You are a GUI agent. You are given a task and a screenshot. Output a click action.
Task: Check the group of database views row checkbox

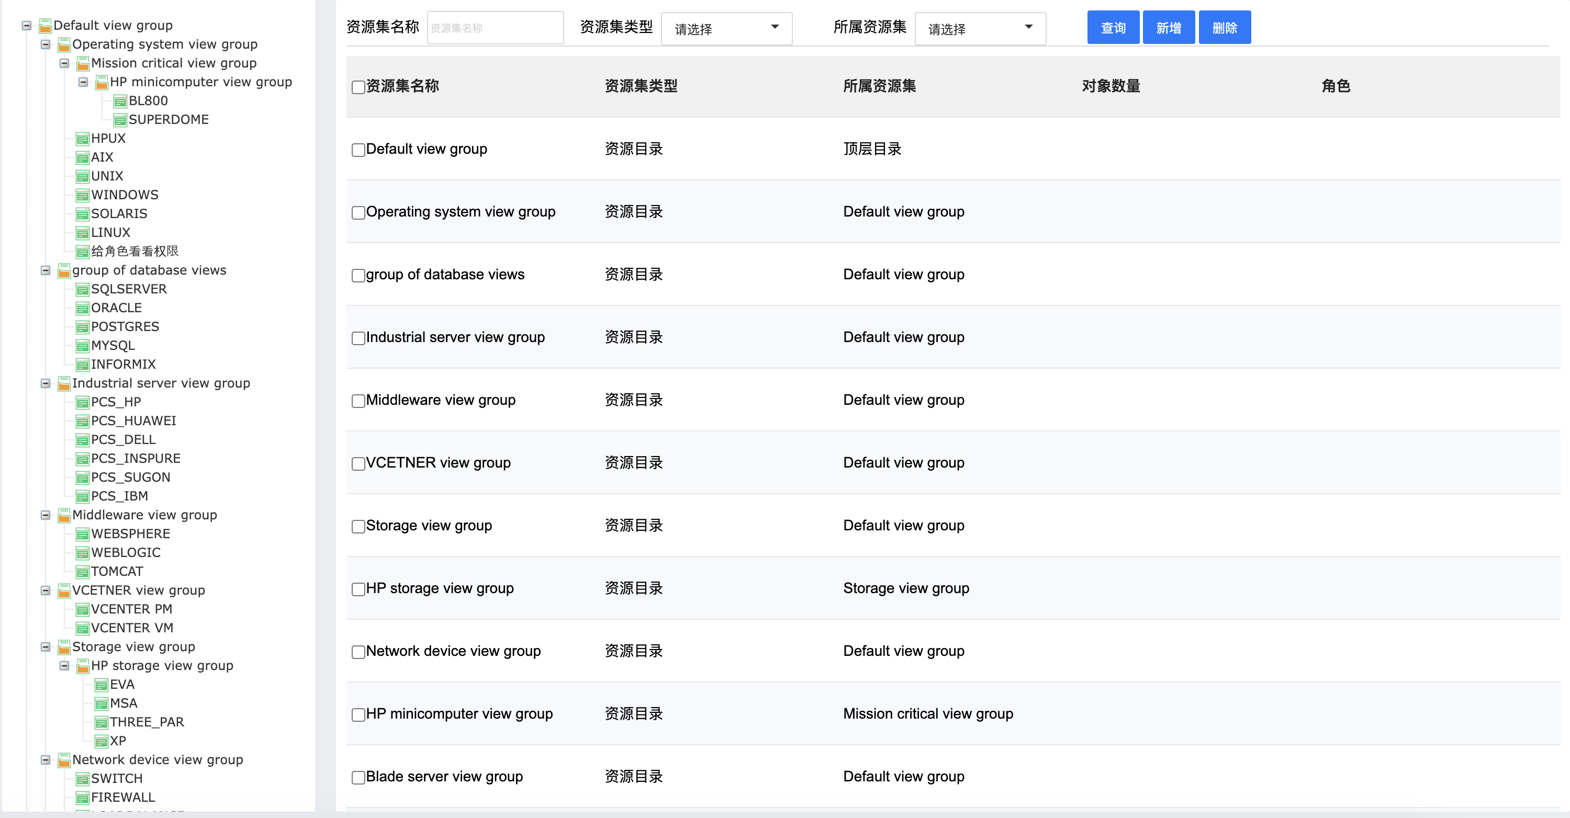358,275
